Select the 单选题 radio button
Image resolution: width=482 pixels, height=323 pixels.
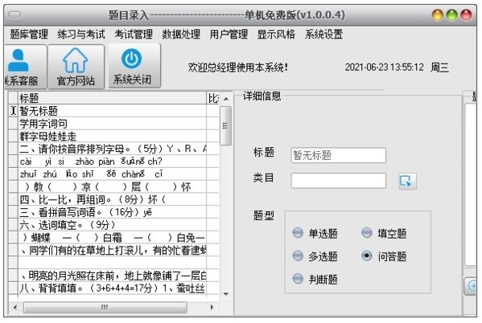click(298, 233)
